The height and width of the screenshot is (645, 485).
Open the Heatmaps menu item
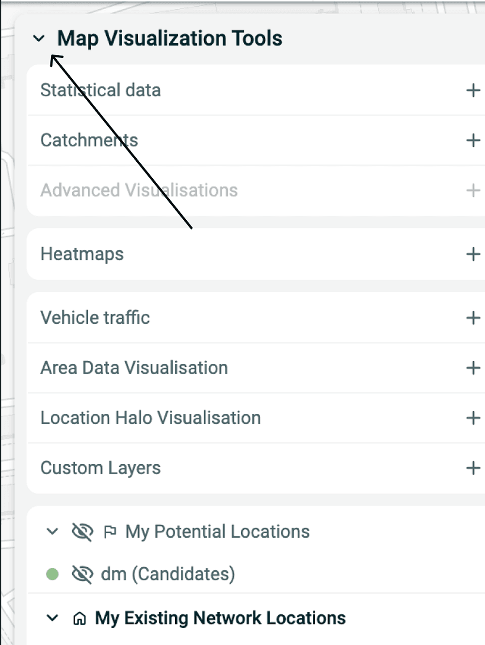tap(82, 254)
